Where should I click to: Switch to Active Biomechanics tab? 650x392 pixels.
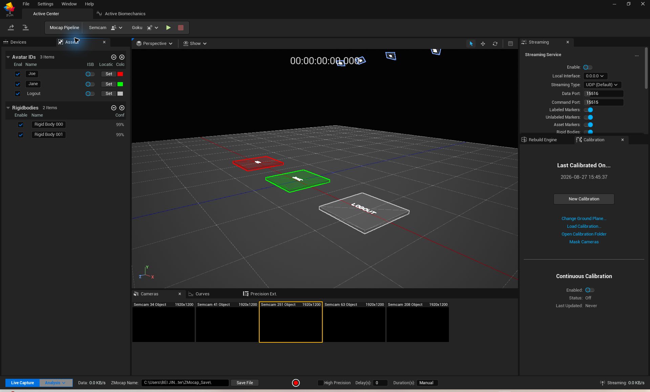121,14
